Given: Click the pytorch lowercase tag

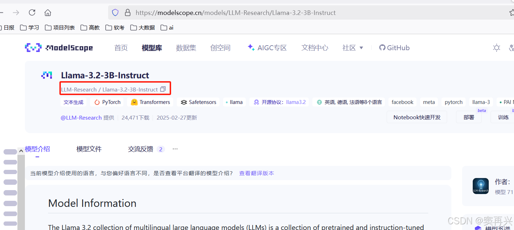Looking at the screenshot, I should [454, 102].
